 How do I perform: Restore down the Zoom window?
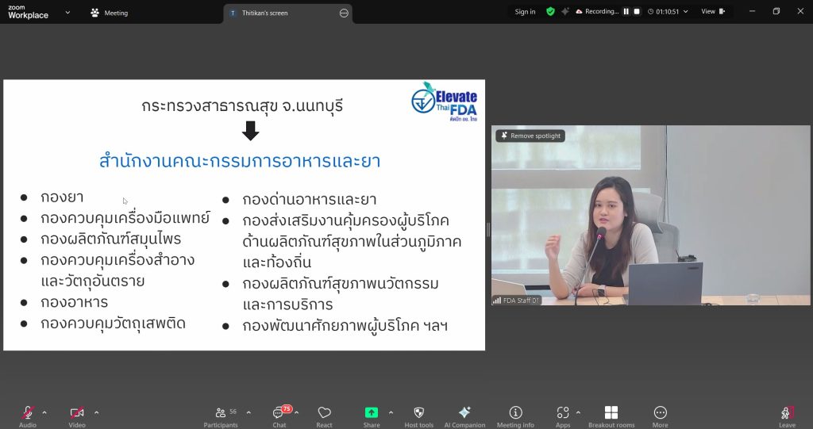tap(776, 11)
